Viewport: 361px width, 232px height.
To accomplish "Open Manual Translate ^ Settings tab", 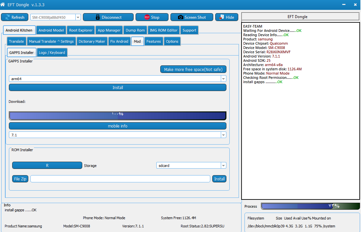I will pyautogui.click(x=51, y=41).
